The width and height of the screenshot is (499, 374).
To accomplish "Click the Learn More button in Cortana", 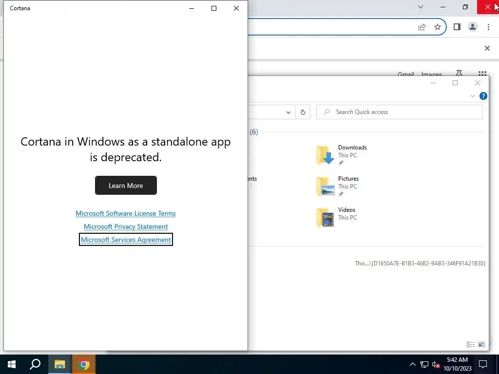I will point(126,186).
